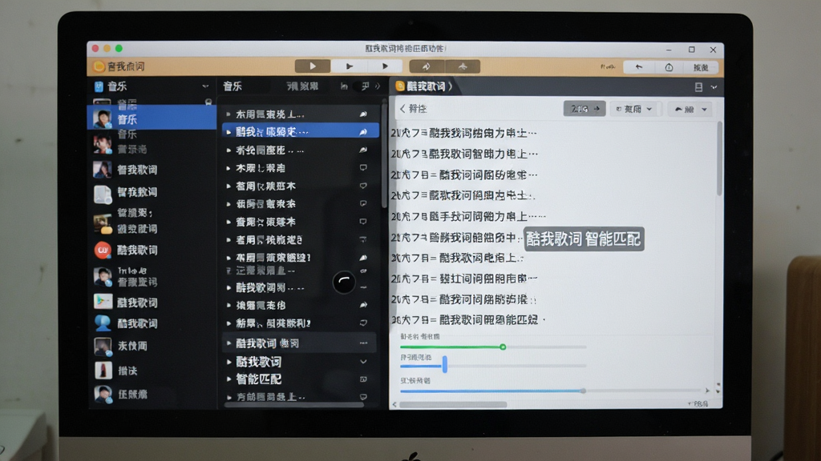Expand the 智能匹配 row triangle

click(229, 379)
